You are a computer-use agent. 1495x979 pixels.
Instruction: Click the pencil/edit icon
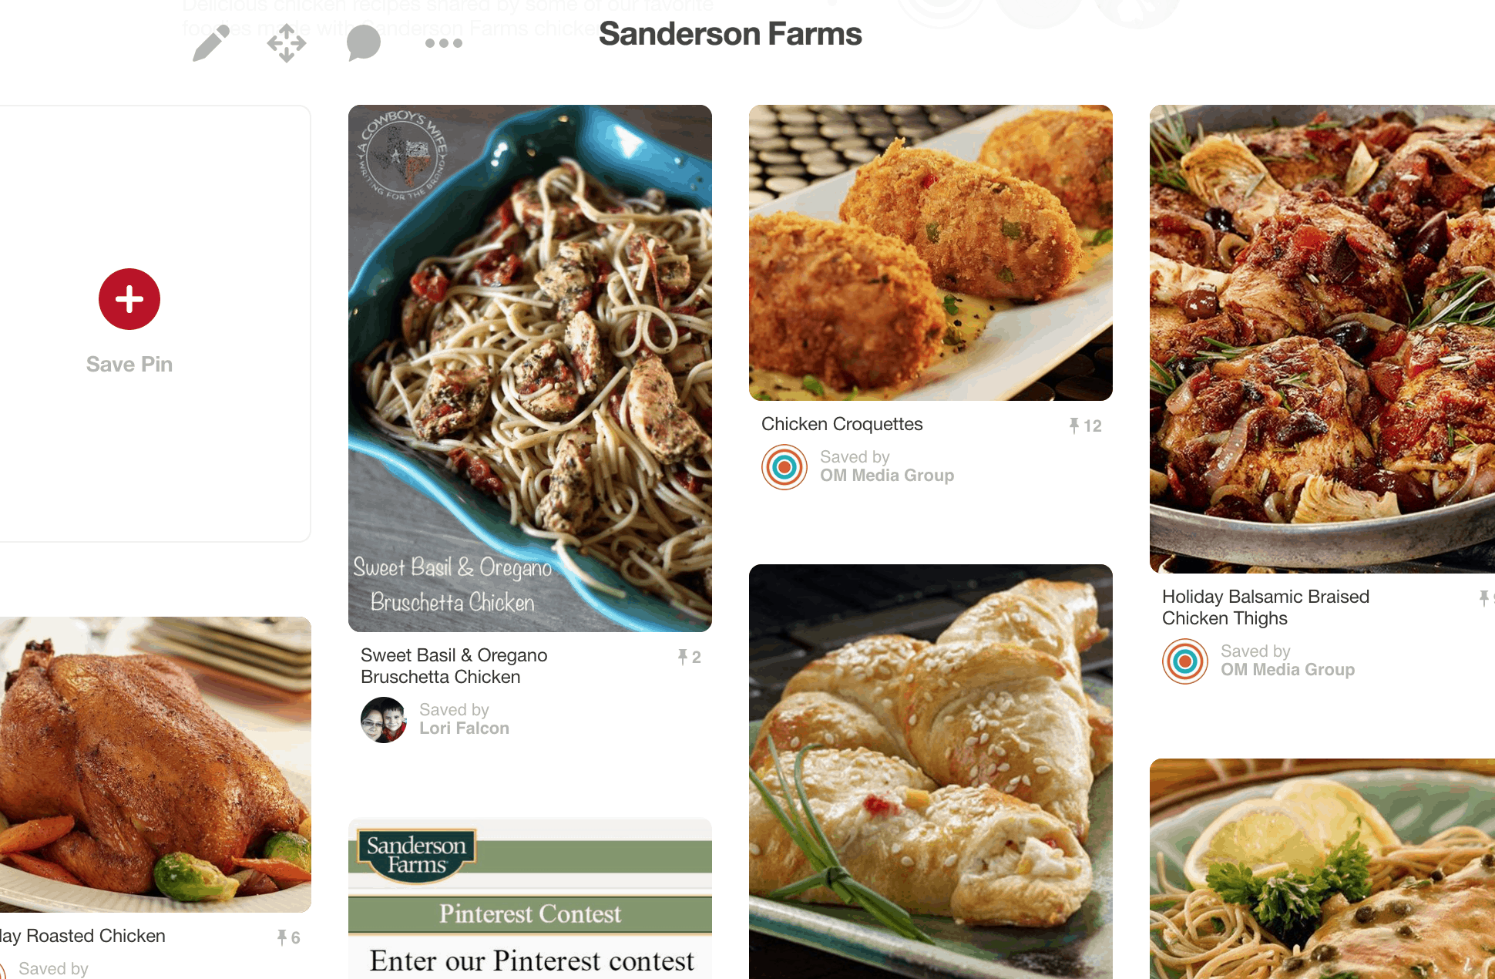click(210, 42)
